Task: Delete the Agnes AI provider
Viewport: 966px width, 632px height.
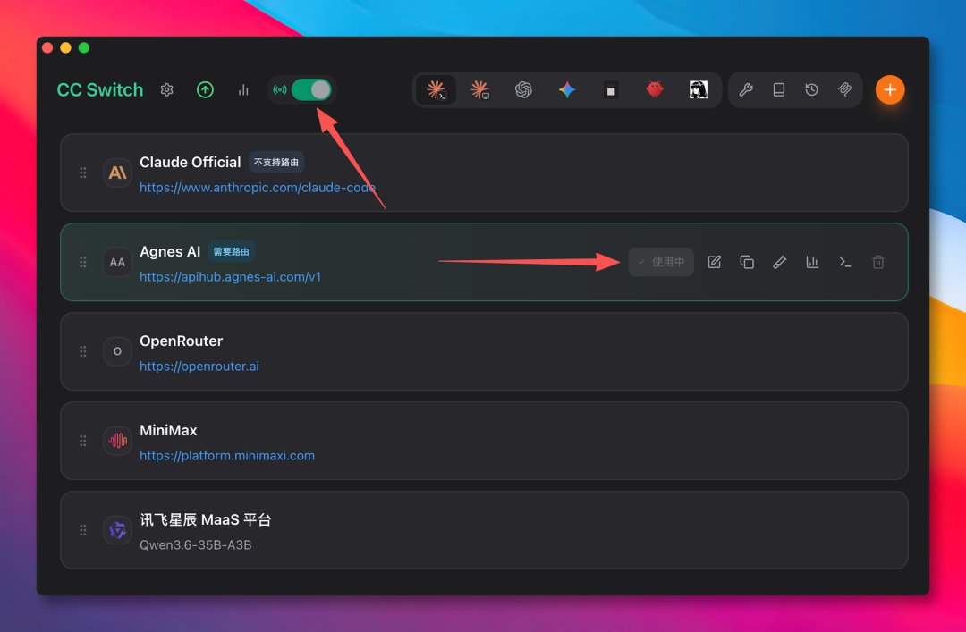Action: (x=878, y=262)
